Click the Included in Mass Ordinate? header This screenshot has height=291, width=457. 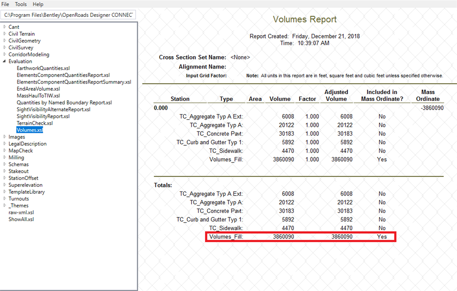pyautogui.click(x=382, y=95)
